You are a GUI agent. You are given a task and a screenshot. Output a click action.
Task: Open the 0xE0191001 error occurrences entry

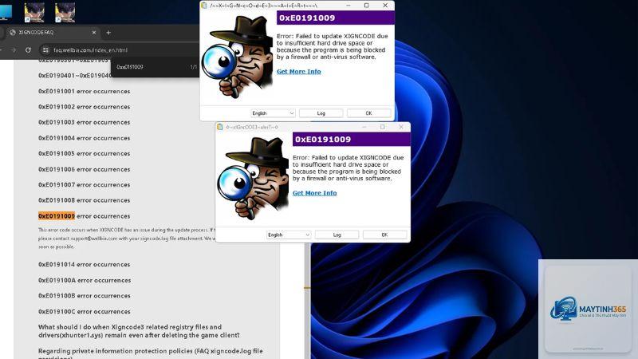pyautogui.click(x=85, y=91)
